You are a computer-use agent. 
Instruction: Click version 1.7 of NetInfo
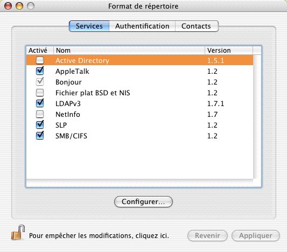pyautogui.click(x=212, y=114)
